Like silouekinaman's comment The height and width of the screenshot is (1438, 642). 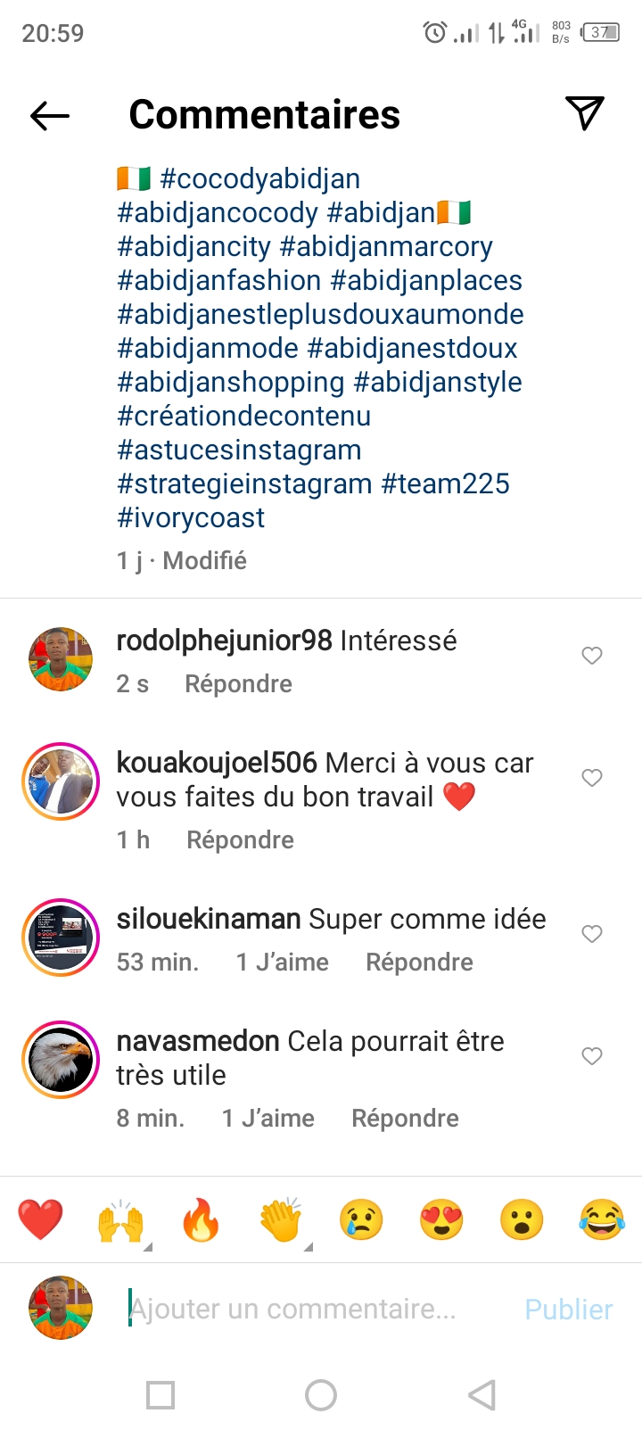tap(592, 934)
